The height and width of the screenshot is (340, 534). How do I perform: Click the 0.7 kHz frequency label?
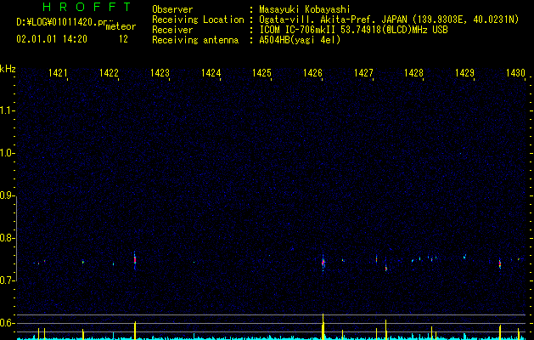7,280
